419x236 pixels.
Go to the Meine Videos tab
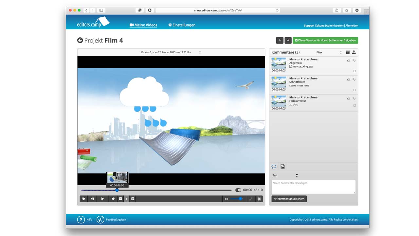(x=143, y=25)
